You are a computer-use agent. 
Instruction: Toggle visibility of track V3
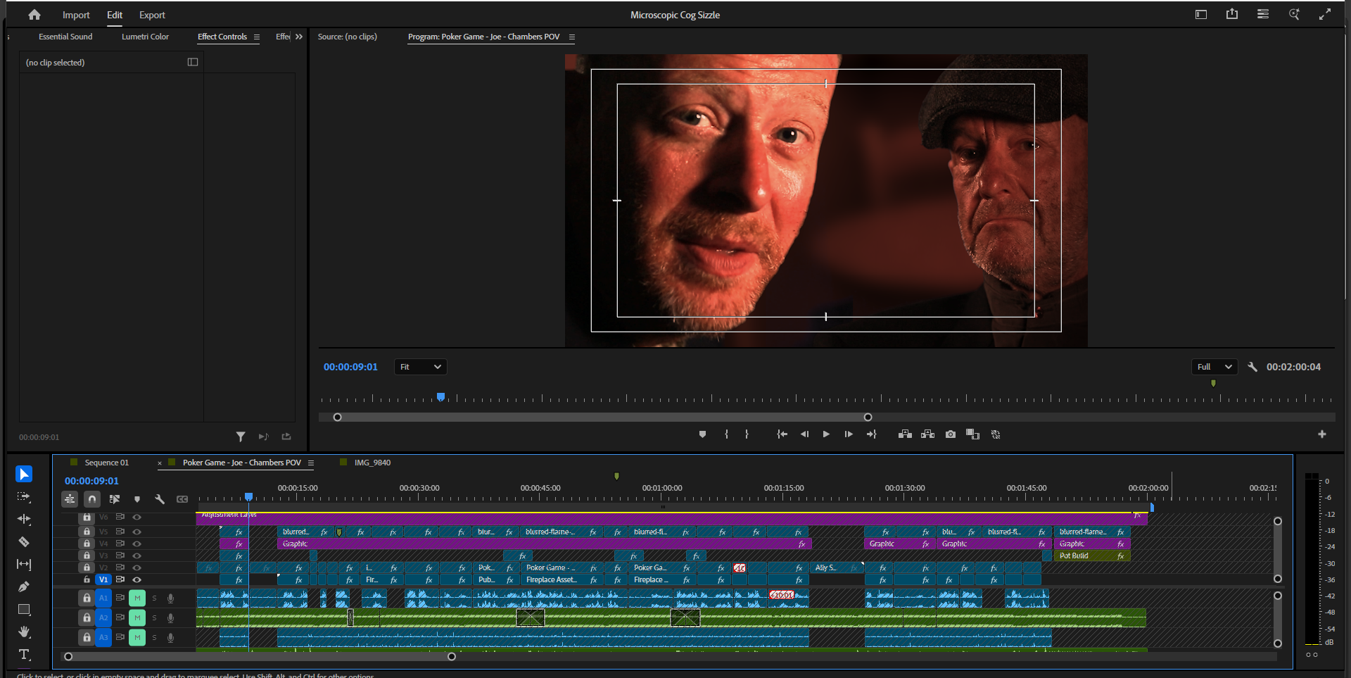137,555
